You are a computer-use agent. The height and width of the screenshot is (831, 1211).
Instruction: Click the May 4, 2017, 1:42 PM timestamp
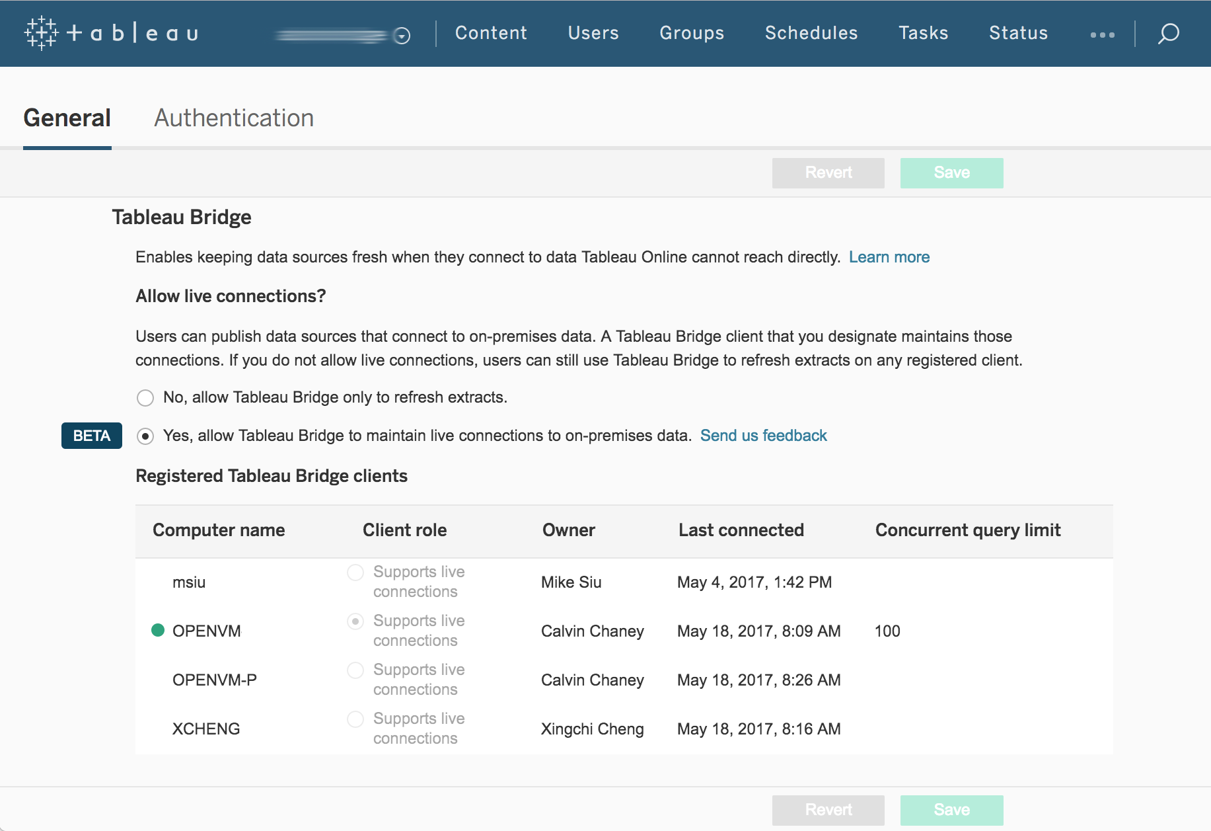tap(754, 582)
